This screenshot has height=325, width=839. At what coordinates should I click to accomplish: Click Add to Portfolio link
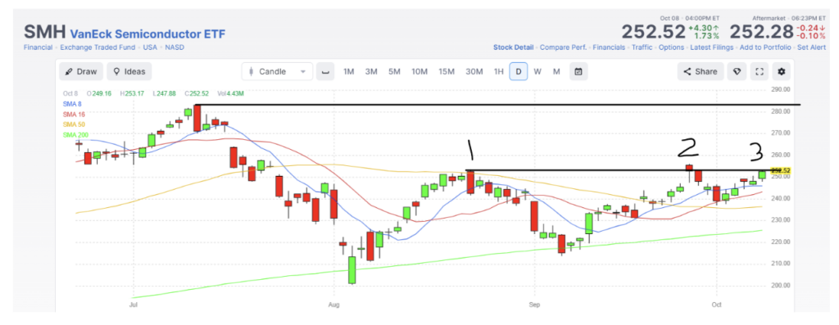point(764,47)
